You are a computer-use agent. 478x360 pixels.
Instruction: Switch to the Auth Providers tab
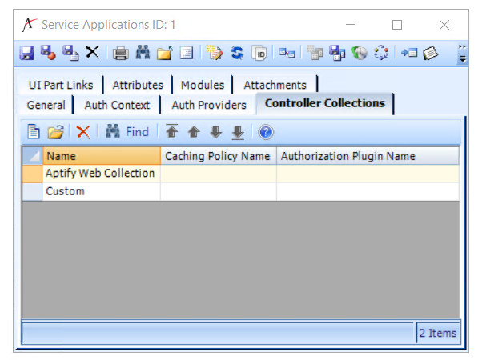point(209,105)
